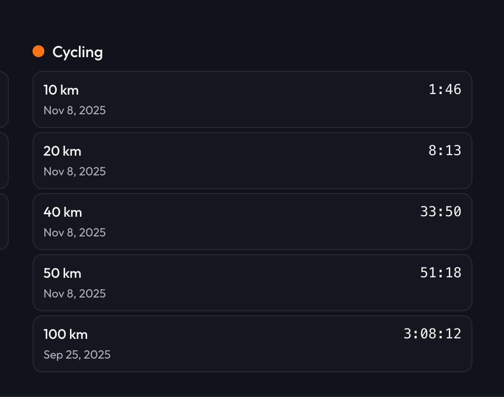Click the Nov 8, 2025 date under 50 km

(x=74, y=294)
